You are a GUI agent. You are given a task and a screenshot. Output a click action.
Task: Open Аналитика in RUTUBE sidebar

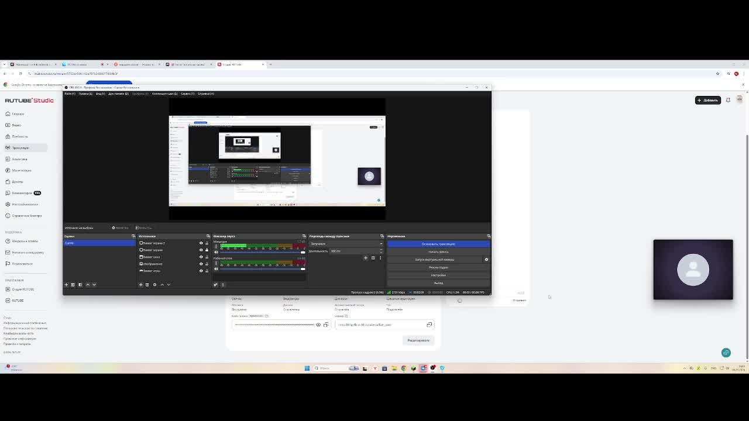click(19, 159)
